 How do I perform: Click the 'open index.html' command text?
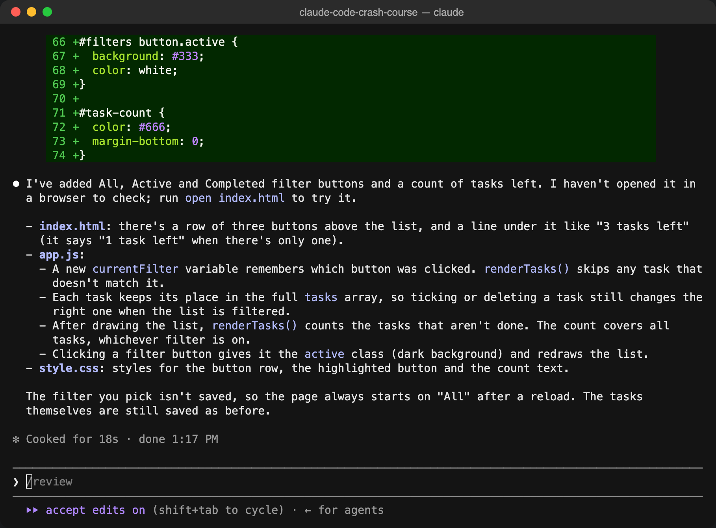tap(235, 198)
